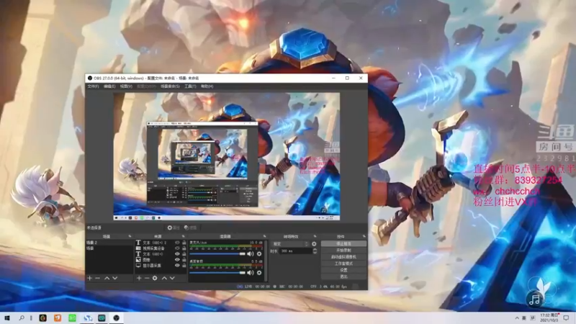Toggle visibility of the 图像 source
576x324 pixels.
tap(177, 260)
